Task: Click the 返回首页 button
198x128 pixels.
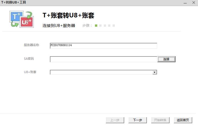Action: [x=183, y=120]
